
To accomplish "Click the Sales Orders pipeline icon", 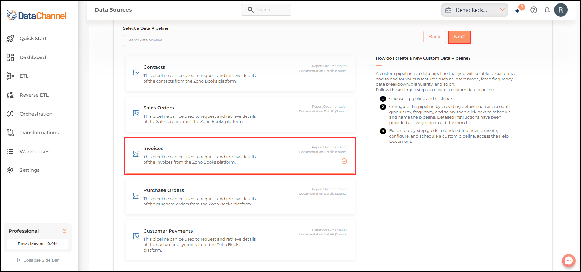I will pos(137,113).
